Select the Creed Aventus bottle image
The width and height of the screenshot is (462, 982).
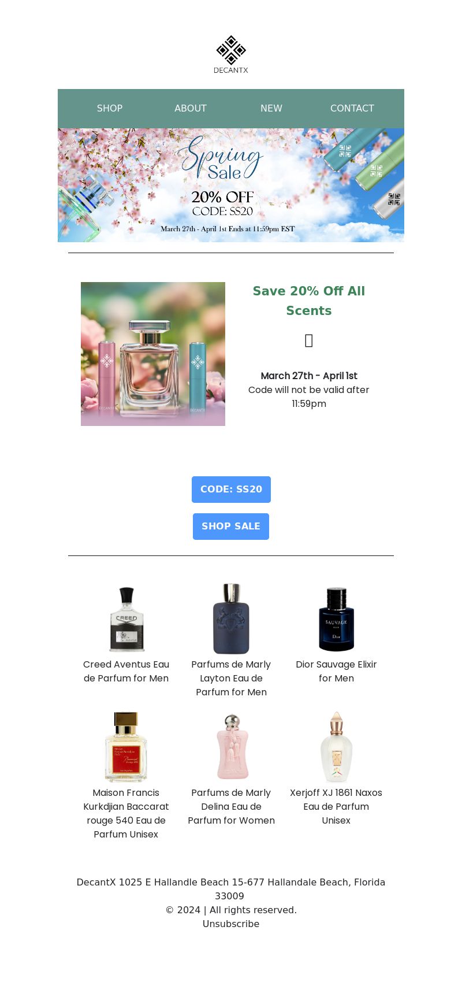tap(126, 619)
